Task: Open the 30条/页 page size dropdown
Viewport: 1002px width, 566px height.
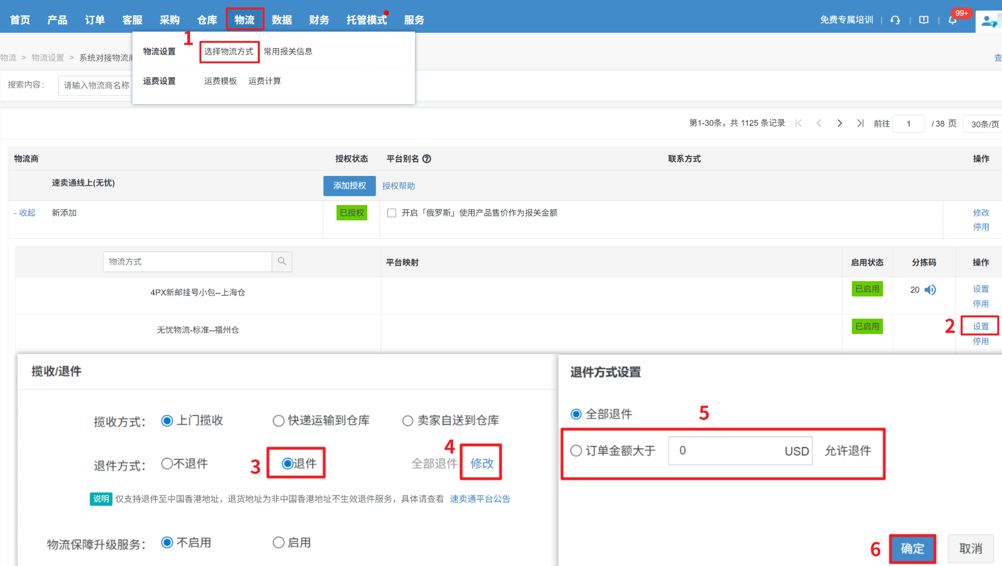Action: pos(984,124)
